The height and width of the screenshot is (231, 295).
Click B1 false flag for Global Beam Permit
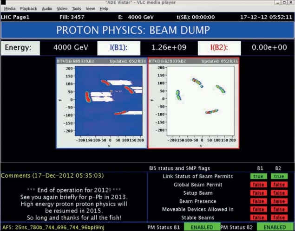pos(259,185)
